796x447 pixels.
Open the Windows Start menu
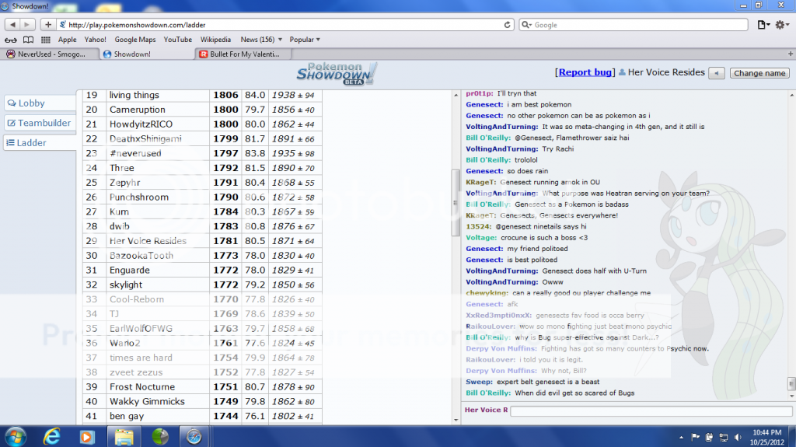tap(16, 435)
